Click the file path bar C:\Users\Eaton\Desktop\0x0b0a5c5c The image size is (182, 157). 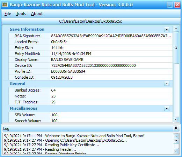coord(91,21)
